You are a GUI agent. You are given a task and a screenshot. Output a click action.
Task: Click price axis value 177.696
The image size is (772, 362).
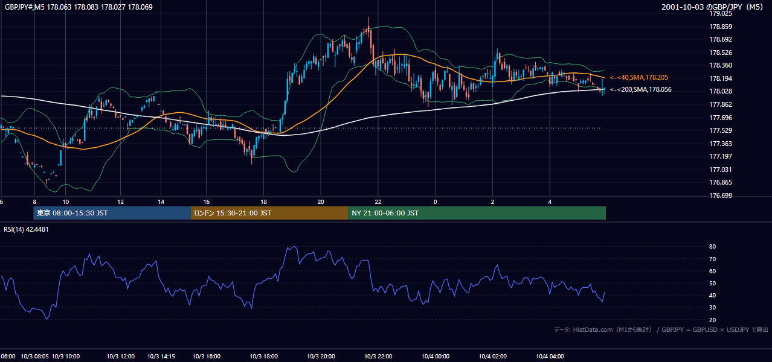pyautogui.click(x=721, y=118)
